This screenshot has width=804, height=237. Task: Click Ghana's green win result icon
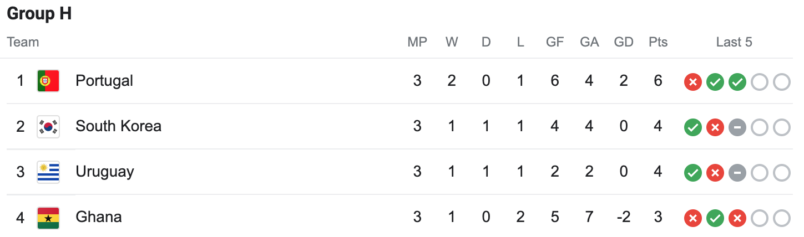click(715, 219)
